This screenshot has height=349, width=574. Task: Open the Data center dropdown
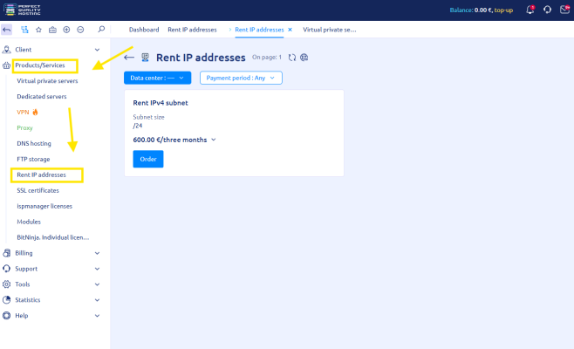(157, 78)
